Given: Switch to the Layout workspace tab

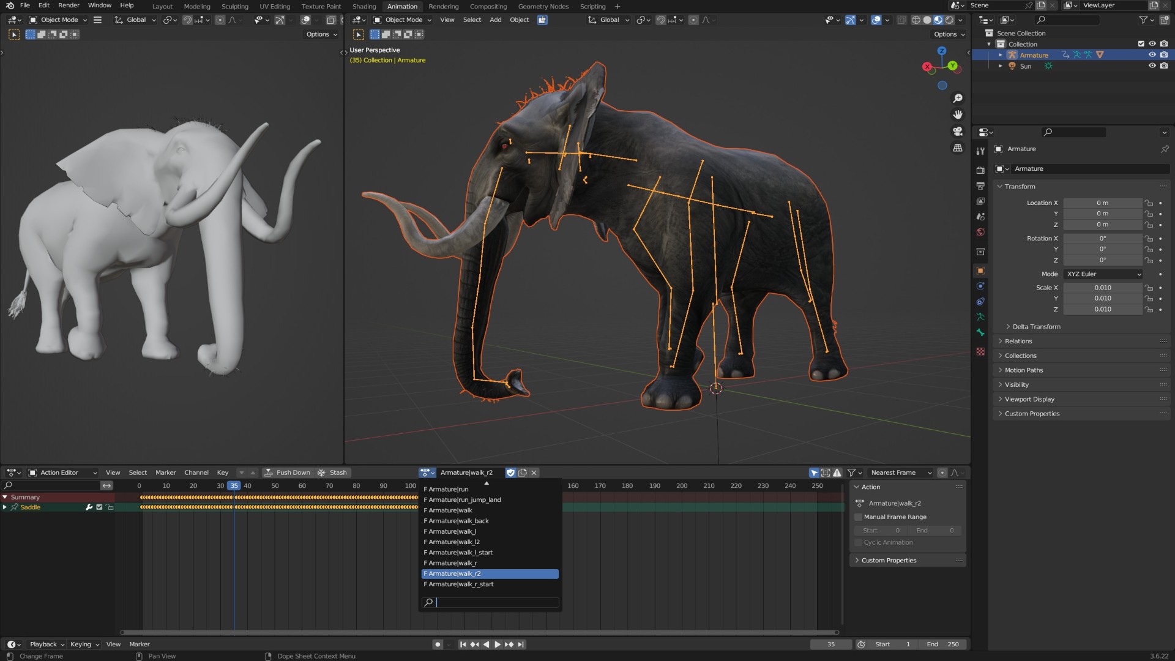Looking at the screenshot, I should (162, 7).
